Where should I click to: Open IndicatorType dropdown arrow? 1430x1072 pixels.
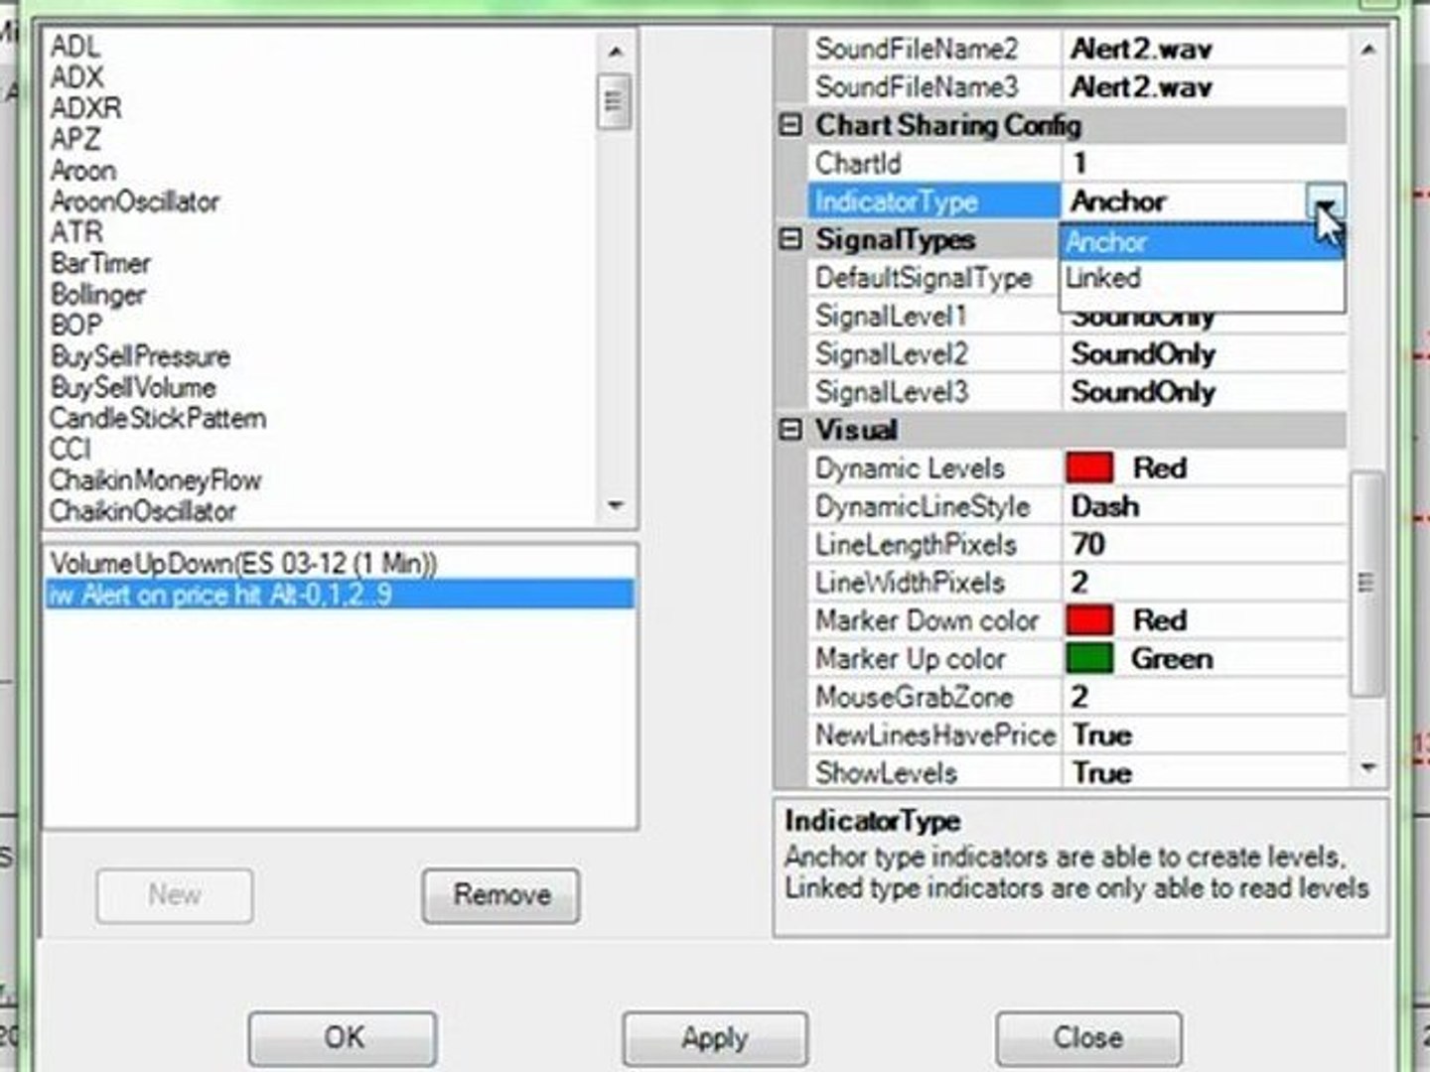pos(1326,201)
